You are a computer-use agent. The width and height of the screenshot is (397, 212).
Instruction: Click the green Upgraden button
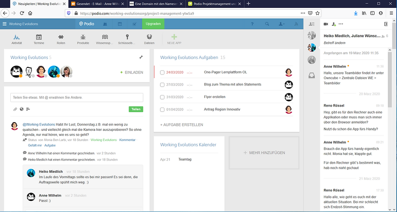(153, 24)
